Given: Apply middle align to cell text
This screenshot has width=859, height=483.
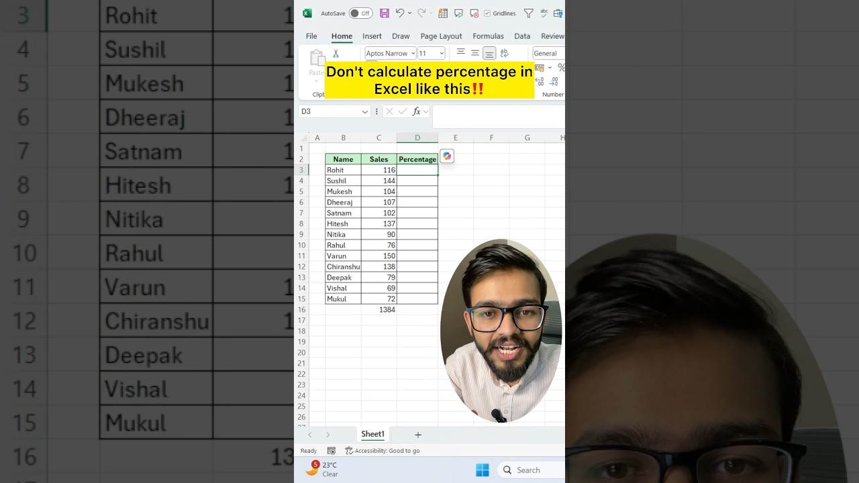Looking at the screenshot, I should point(475,53).
